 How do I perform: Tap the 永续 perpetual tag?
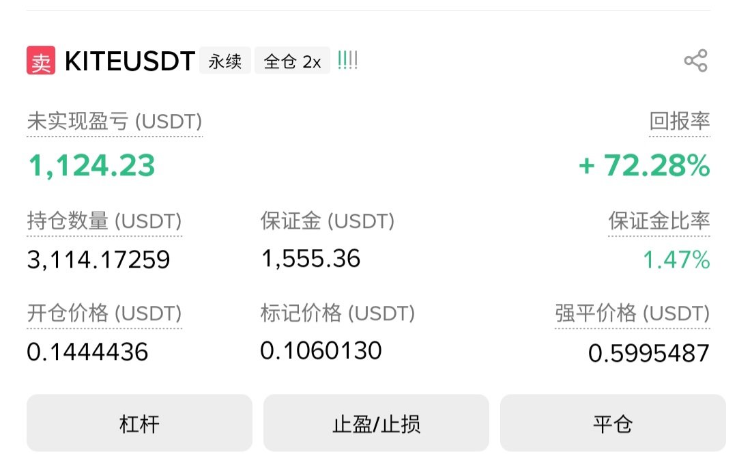[x=225, y=61]
